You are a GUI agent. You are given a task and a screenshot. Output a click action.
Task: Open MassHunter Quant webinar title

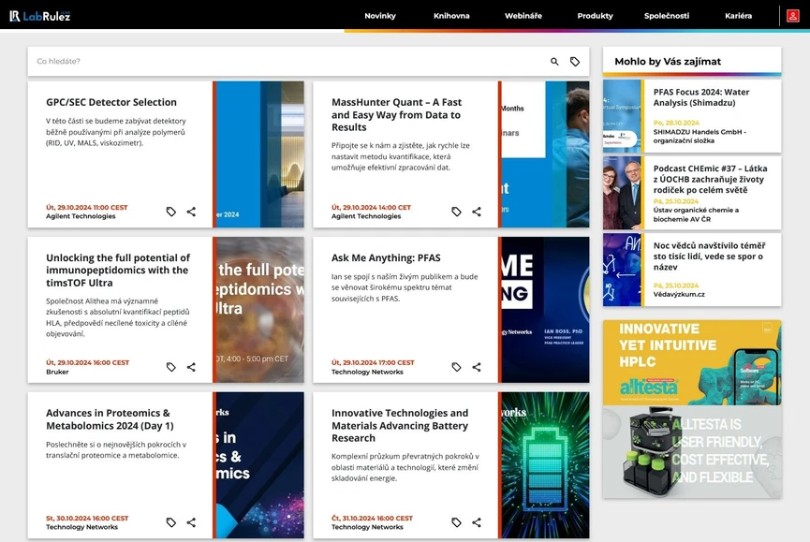click(x=397, y=114)
